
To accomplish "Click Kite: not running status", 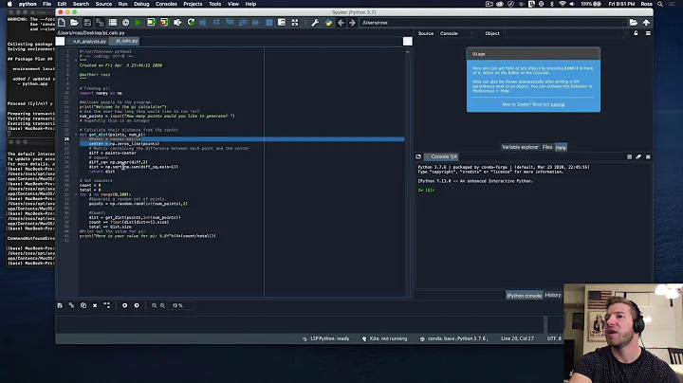I will tap(384, 338).
